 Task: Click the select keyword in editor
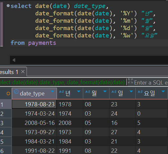click(x=21, y=6)
